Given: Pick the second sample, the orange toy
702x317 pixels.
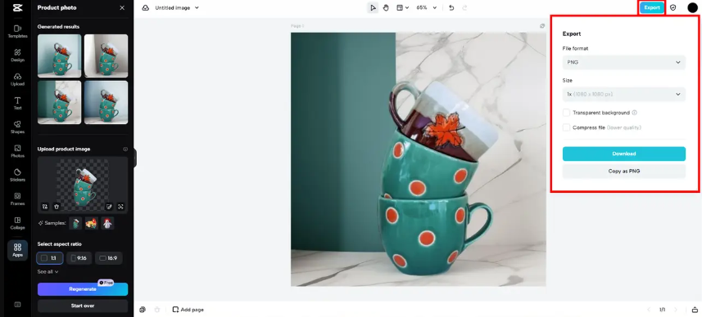Looking at the screenshot, I should point(92,223).
